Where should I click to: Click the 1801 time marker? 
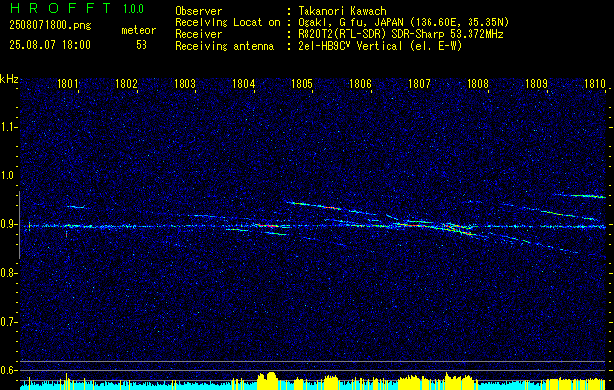67,84
